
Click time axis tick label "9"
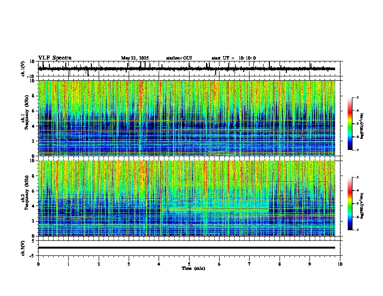[309, 264]
